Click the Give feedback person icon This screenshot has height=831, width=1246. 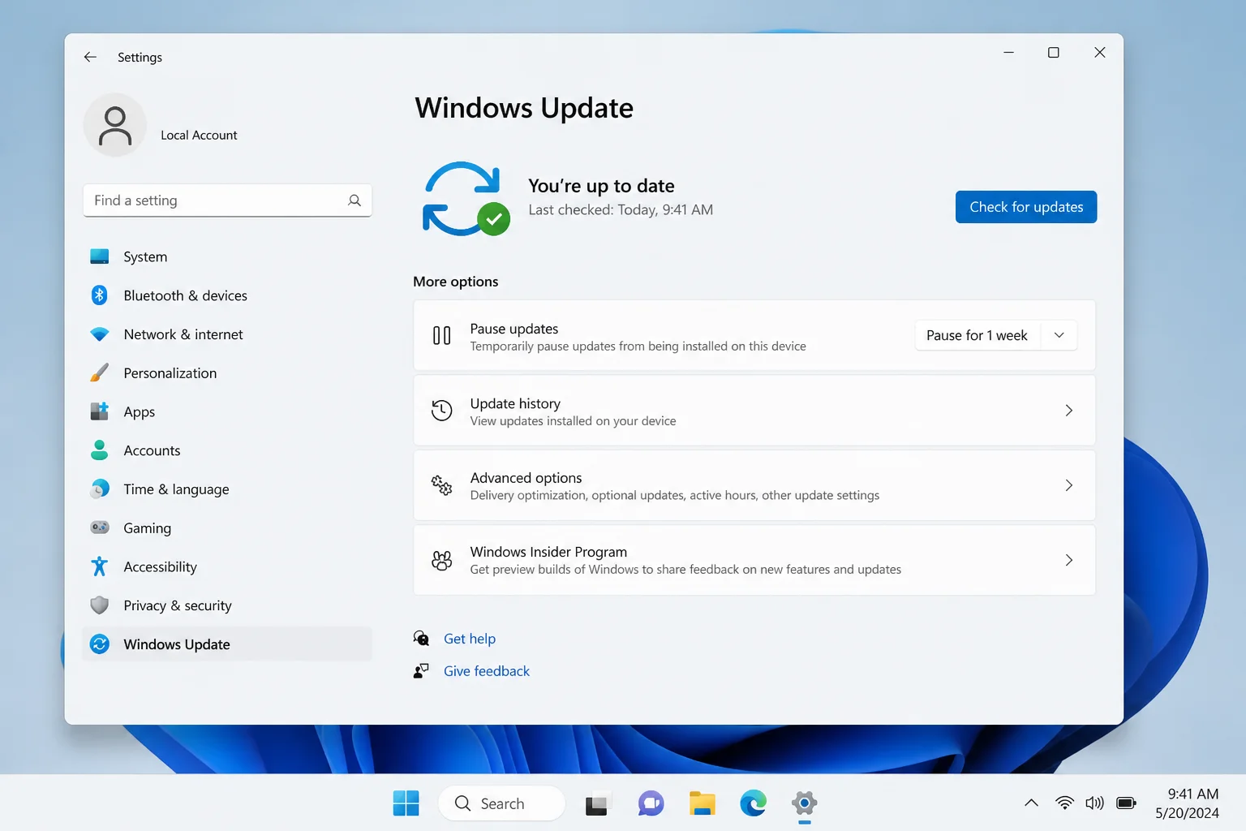pyautogui.click(x=421, y=671)
